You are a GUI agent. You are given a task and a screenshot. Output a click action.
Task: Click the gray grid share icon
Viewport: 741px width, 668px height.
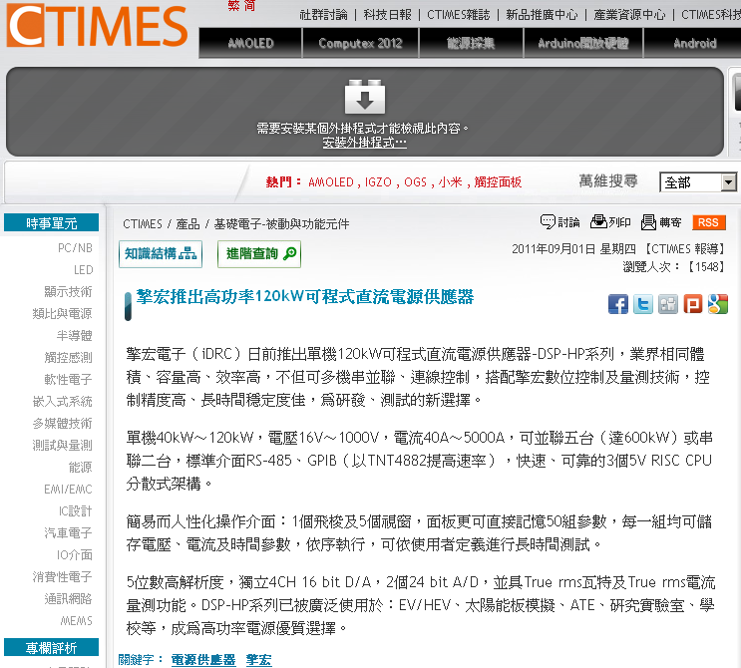668,304
